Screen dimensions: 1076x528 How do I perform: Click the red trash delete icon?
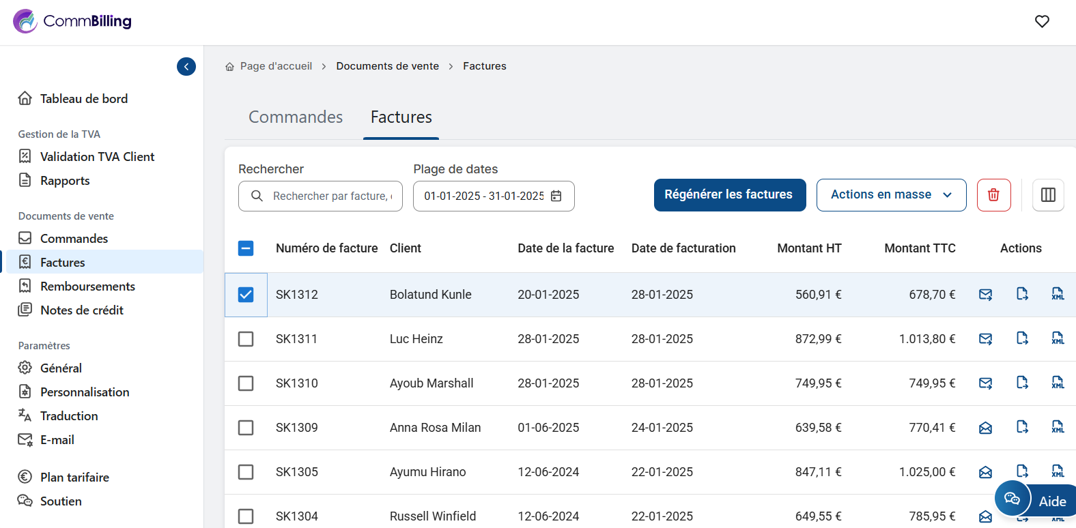pyautogui.click(x=993, y=195)
